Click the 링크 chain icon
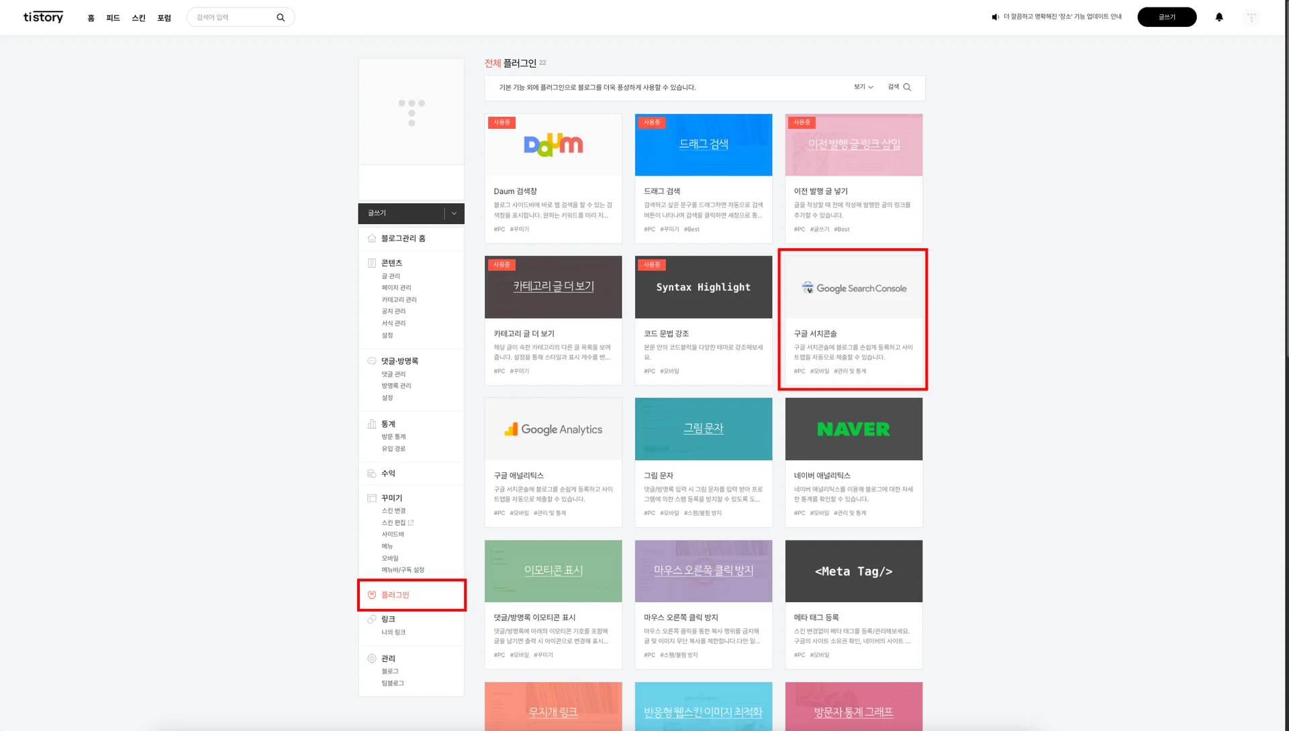 point(372,619)
